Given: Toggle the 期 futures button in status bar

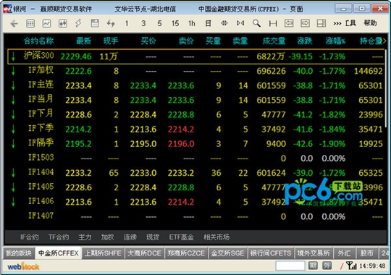Looking at the screenshot, I should tap(313, 266).
